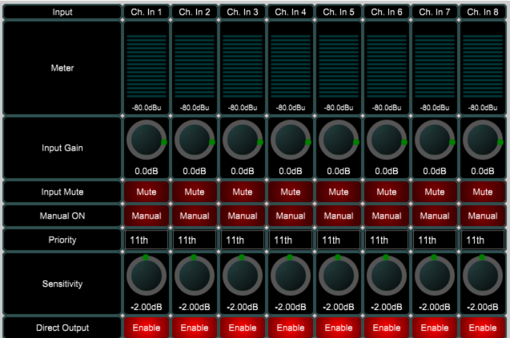
Task: Switch Ch. In 3 to Manual
Action: (242, 216)
